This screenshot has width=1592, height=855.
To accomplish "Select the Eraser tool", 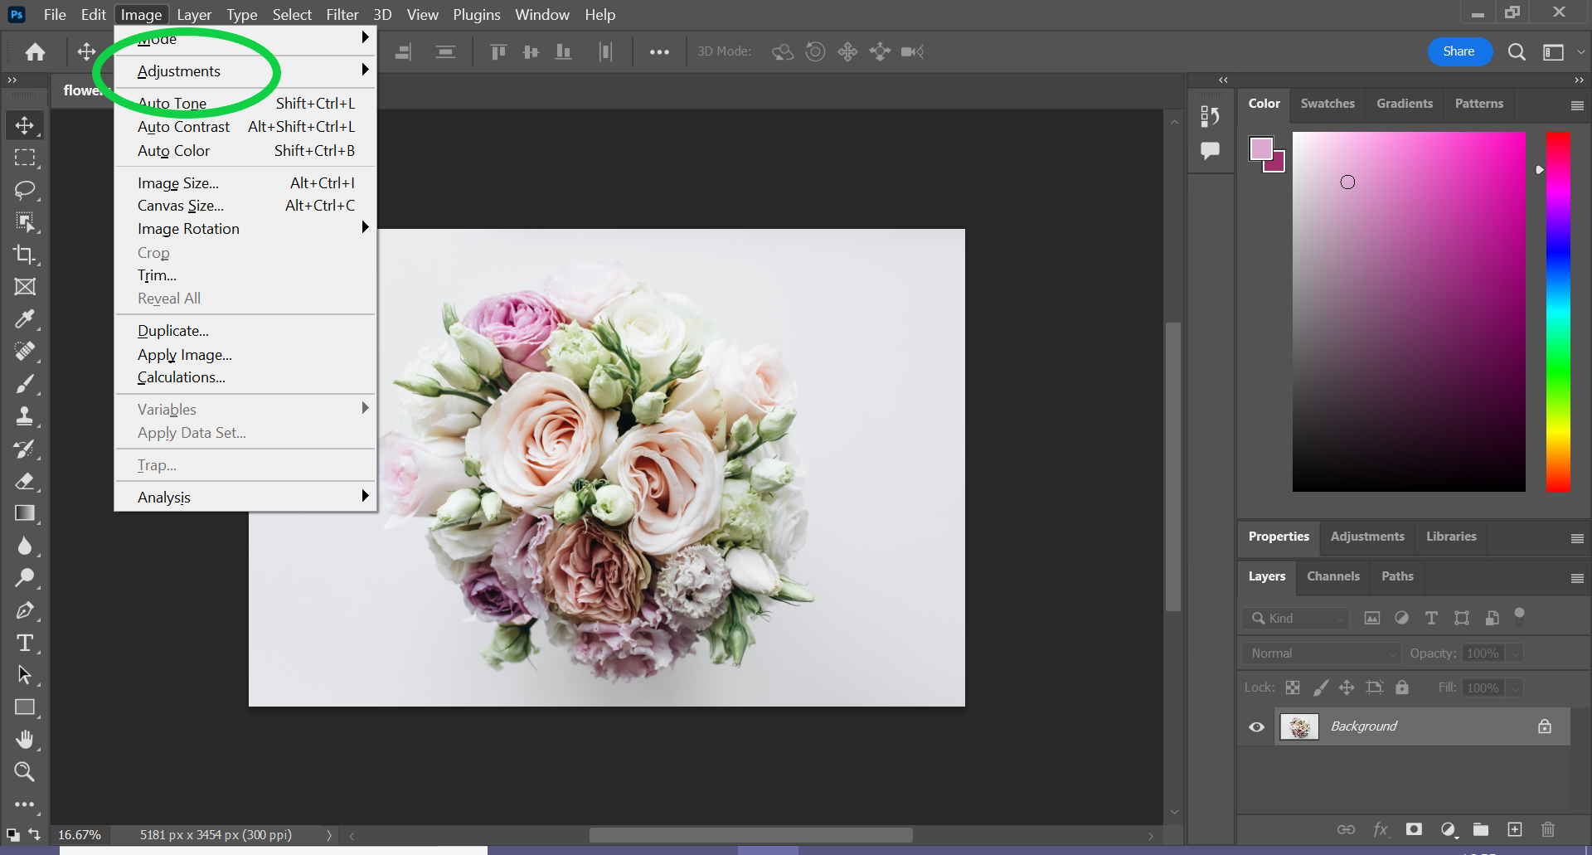I will (24, 481).
